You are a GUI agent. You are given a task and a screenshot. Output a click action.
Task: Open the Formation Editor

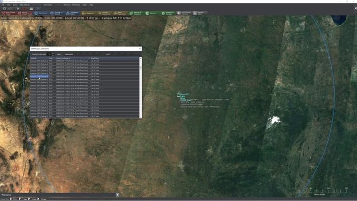[73, 13]
